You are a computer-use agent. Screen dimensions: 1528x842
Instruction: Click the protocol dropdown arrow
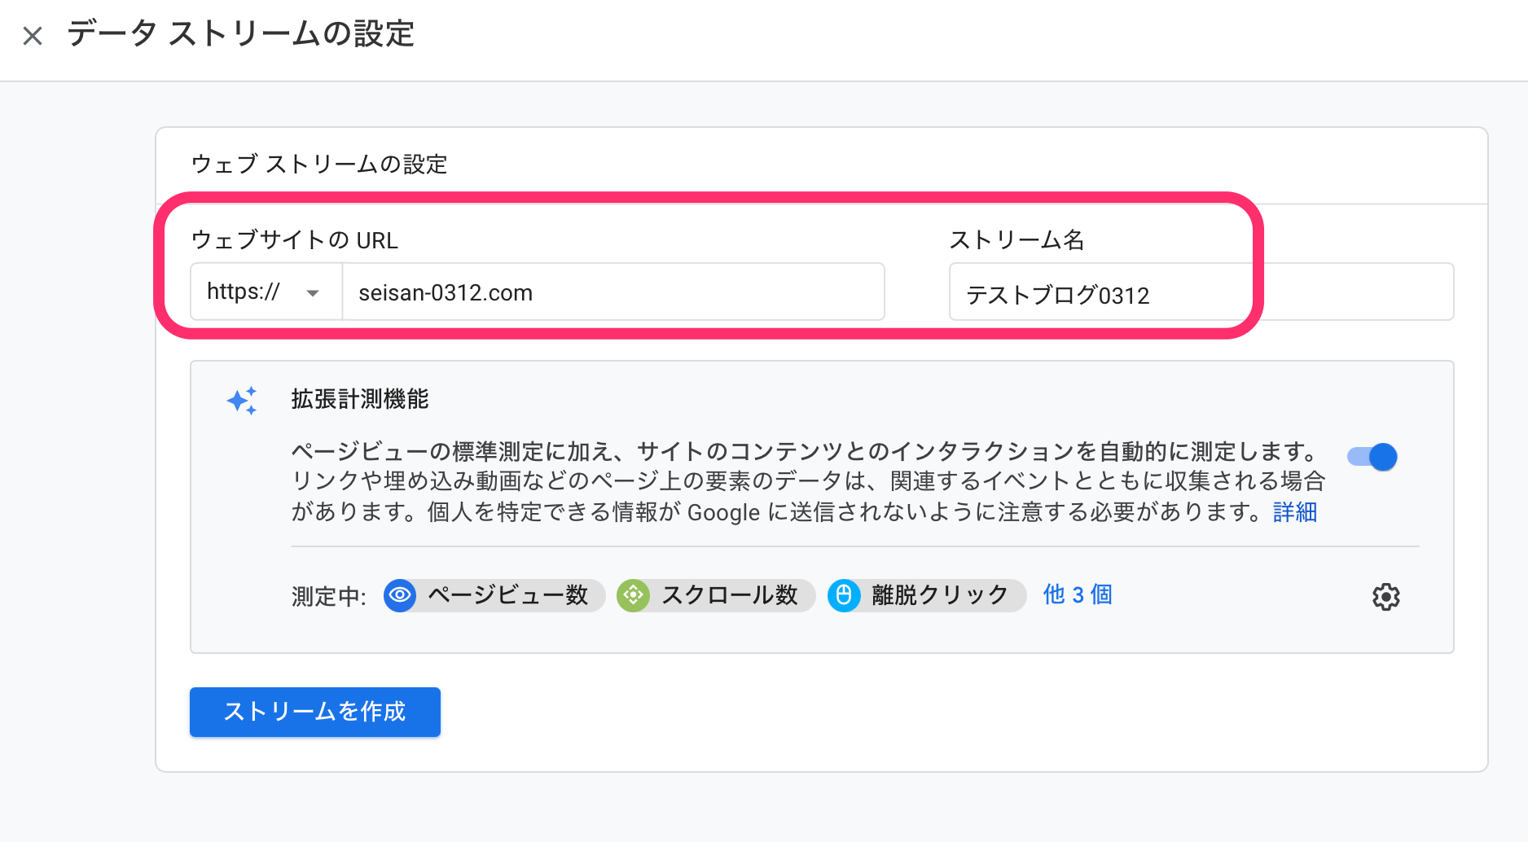313,293
